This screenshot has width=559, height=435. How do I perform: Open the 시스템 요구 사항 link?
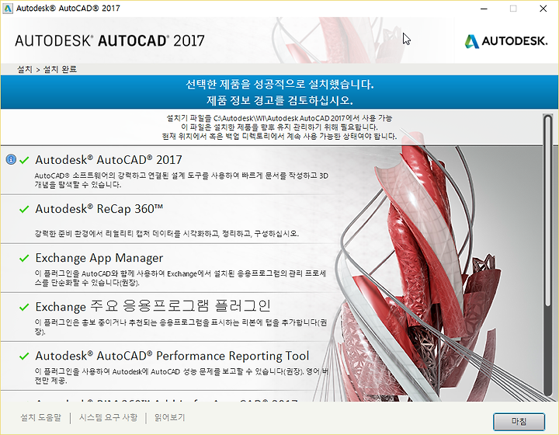(x=108, y=418)
